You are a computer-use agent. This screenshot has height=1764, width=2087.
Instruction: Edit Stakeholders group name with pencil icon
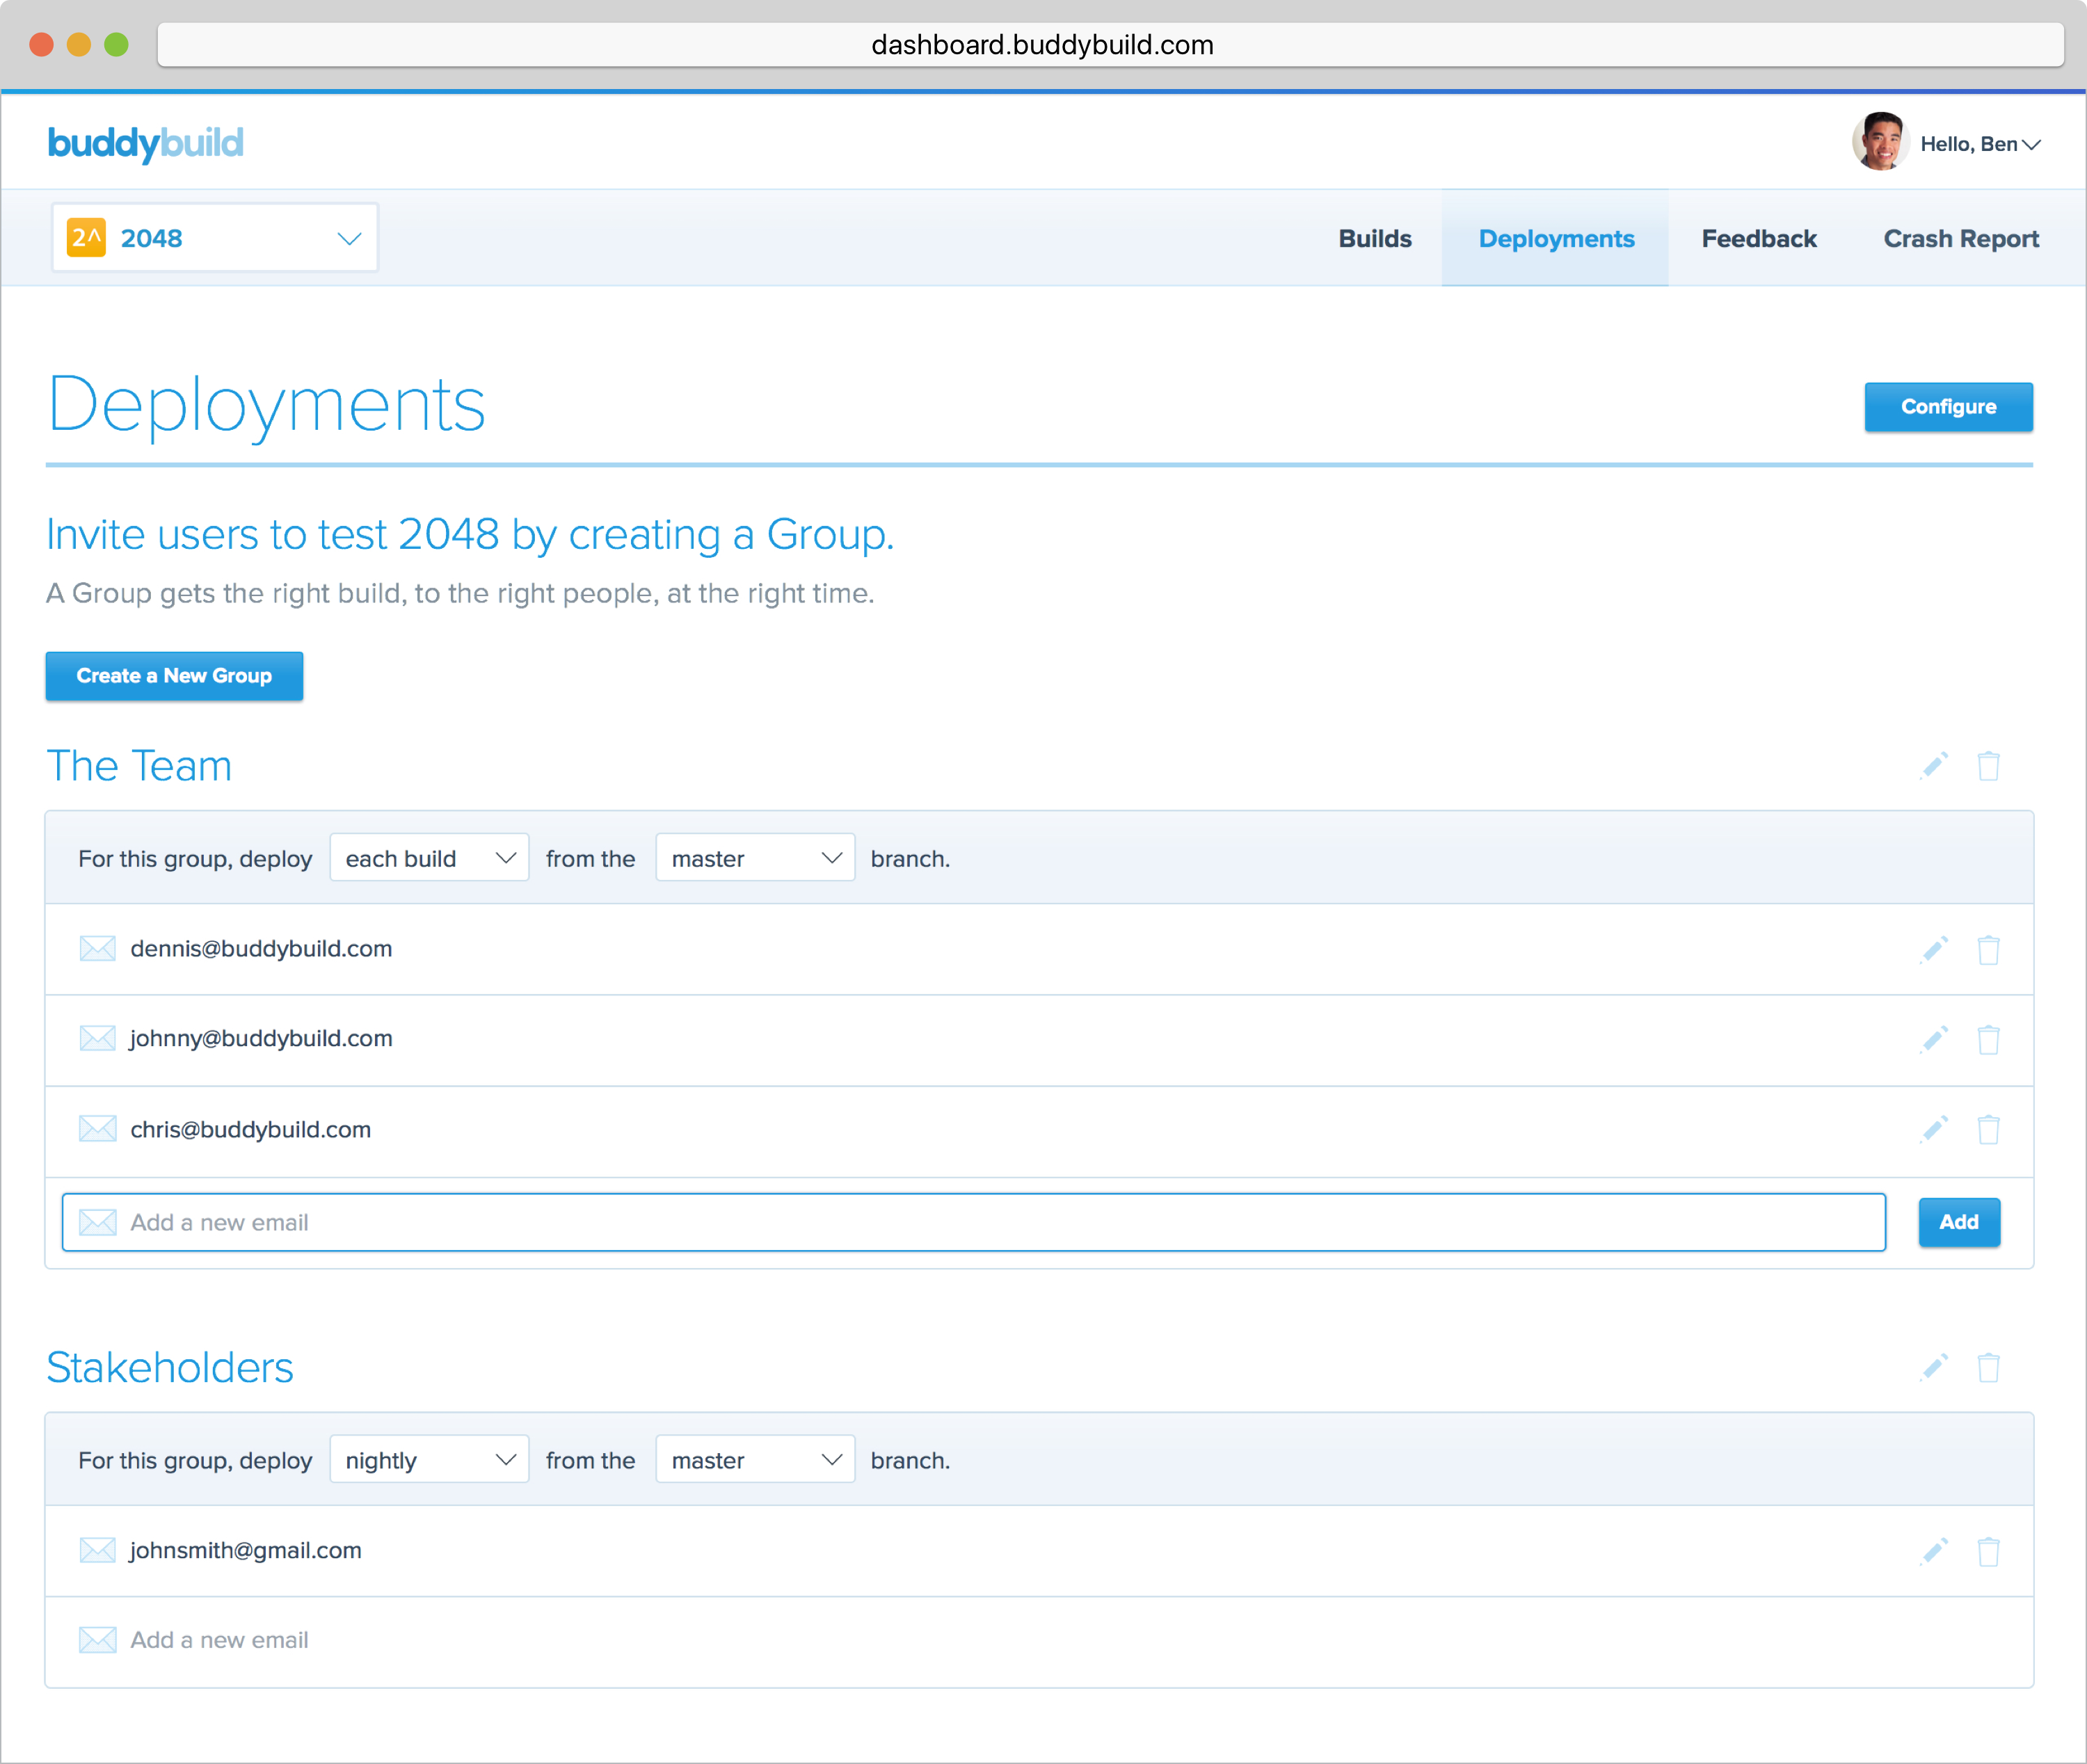point(1934,1367)
